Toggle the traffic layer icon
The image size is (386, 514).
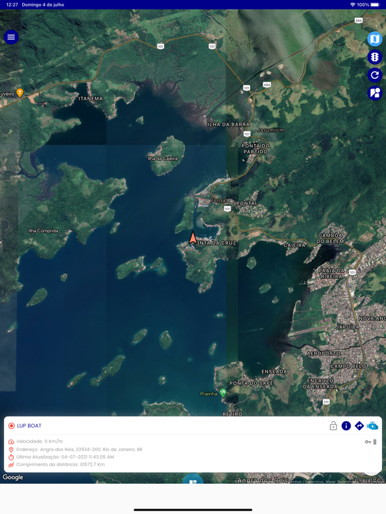tap(375, 57)
